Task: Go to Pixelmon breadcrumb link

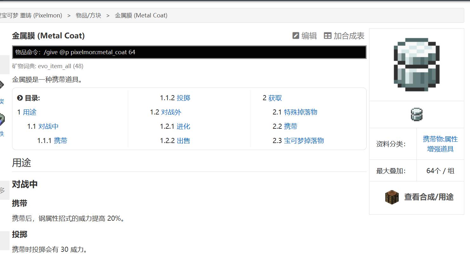Action: 31,15
